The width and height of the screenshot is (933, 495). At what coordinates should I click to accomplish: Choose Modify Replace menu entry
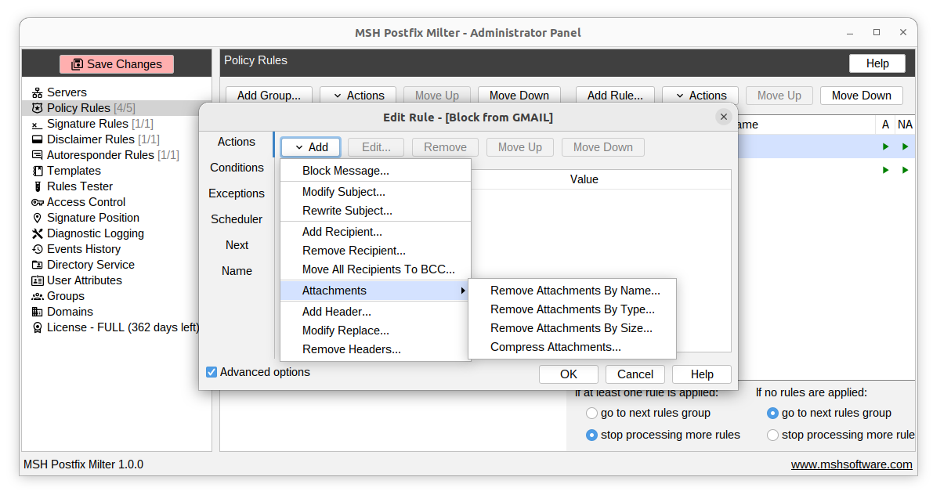click(x=375, y=331)
